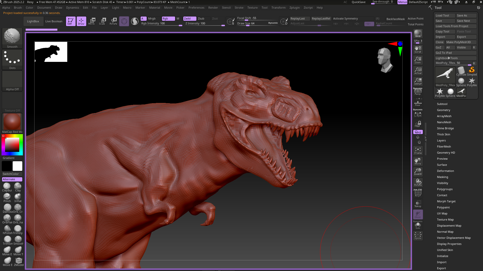The image size is (483, 271).
Task: Select the Pinch brush
Action: pyautogui.click(x=7, y=198)
